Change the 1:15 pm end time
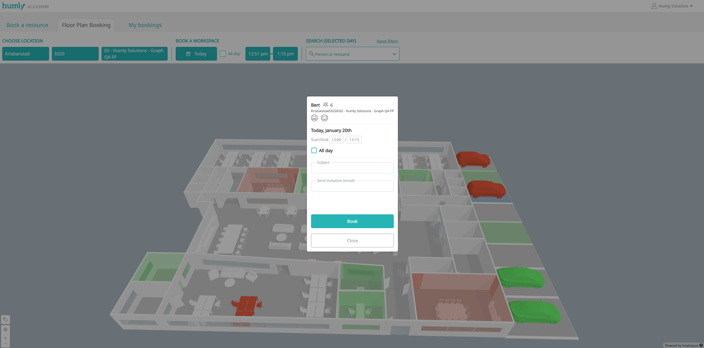The width and height of the screenshot is (704, 348). click(285, 54)
